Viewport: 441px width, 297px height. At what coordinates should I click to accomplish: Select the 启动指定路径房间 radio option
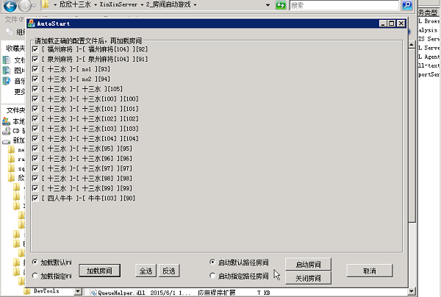coord(212,276)
